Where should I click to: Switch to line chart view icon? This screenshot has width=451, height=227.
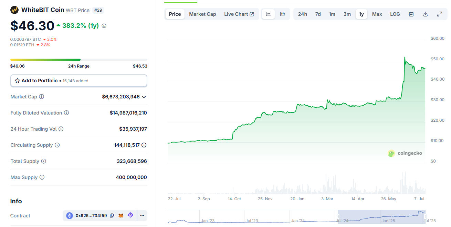click(x=268, y=14)
